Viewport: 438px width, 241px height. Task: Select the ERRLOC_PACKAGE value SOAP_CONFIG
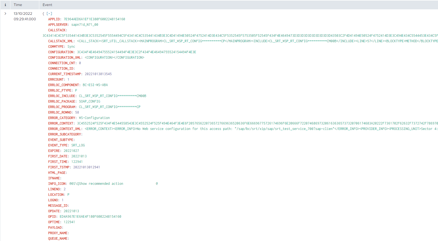coord(89,101)
